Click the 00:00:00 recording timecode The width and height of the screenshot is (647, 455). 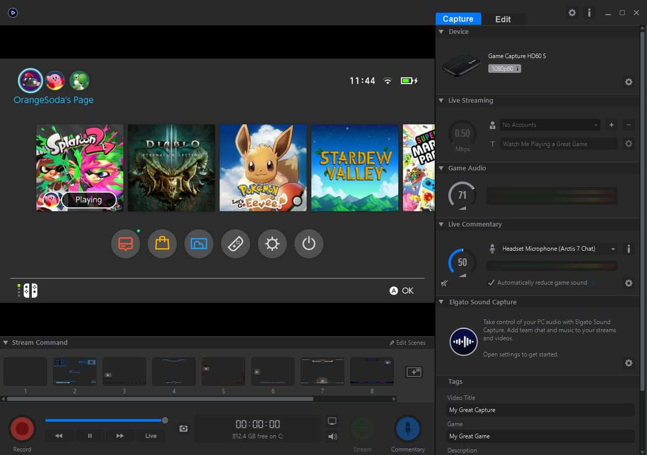coord(258,424)
